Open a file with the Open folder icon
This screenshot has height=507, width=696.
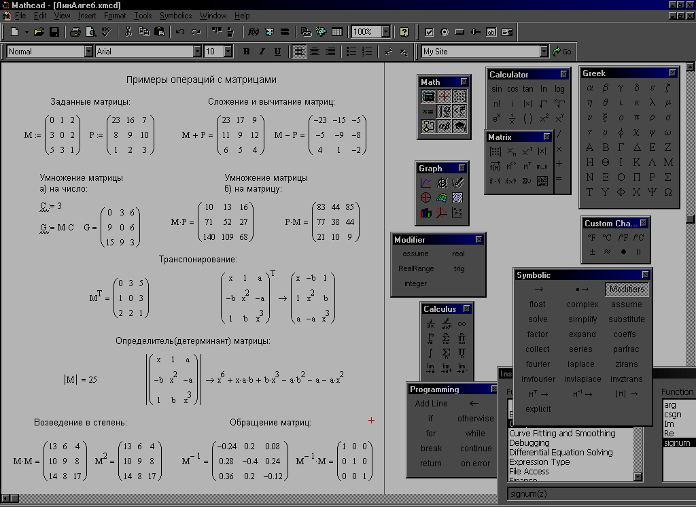click(x=39, y=32)
